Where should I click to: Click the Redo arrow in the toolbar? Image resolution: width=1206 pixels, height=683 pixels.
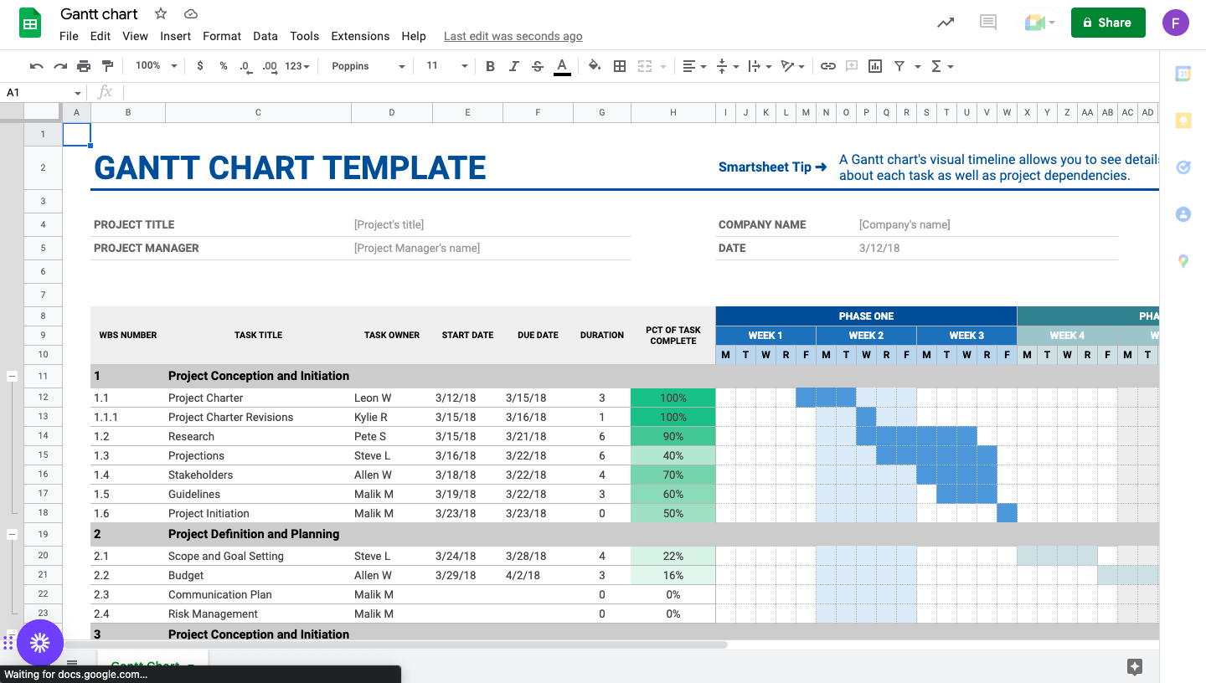pos(59,66)
